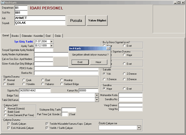
Task: Switch to the Genel tab
Action: point(6,36)
